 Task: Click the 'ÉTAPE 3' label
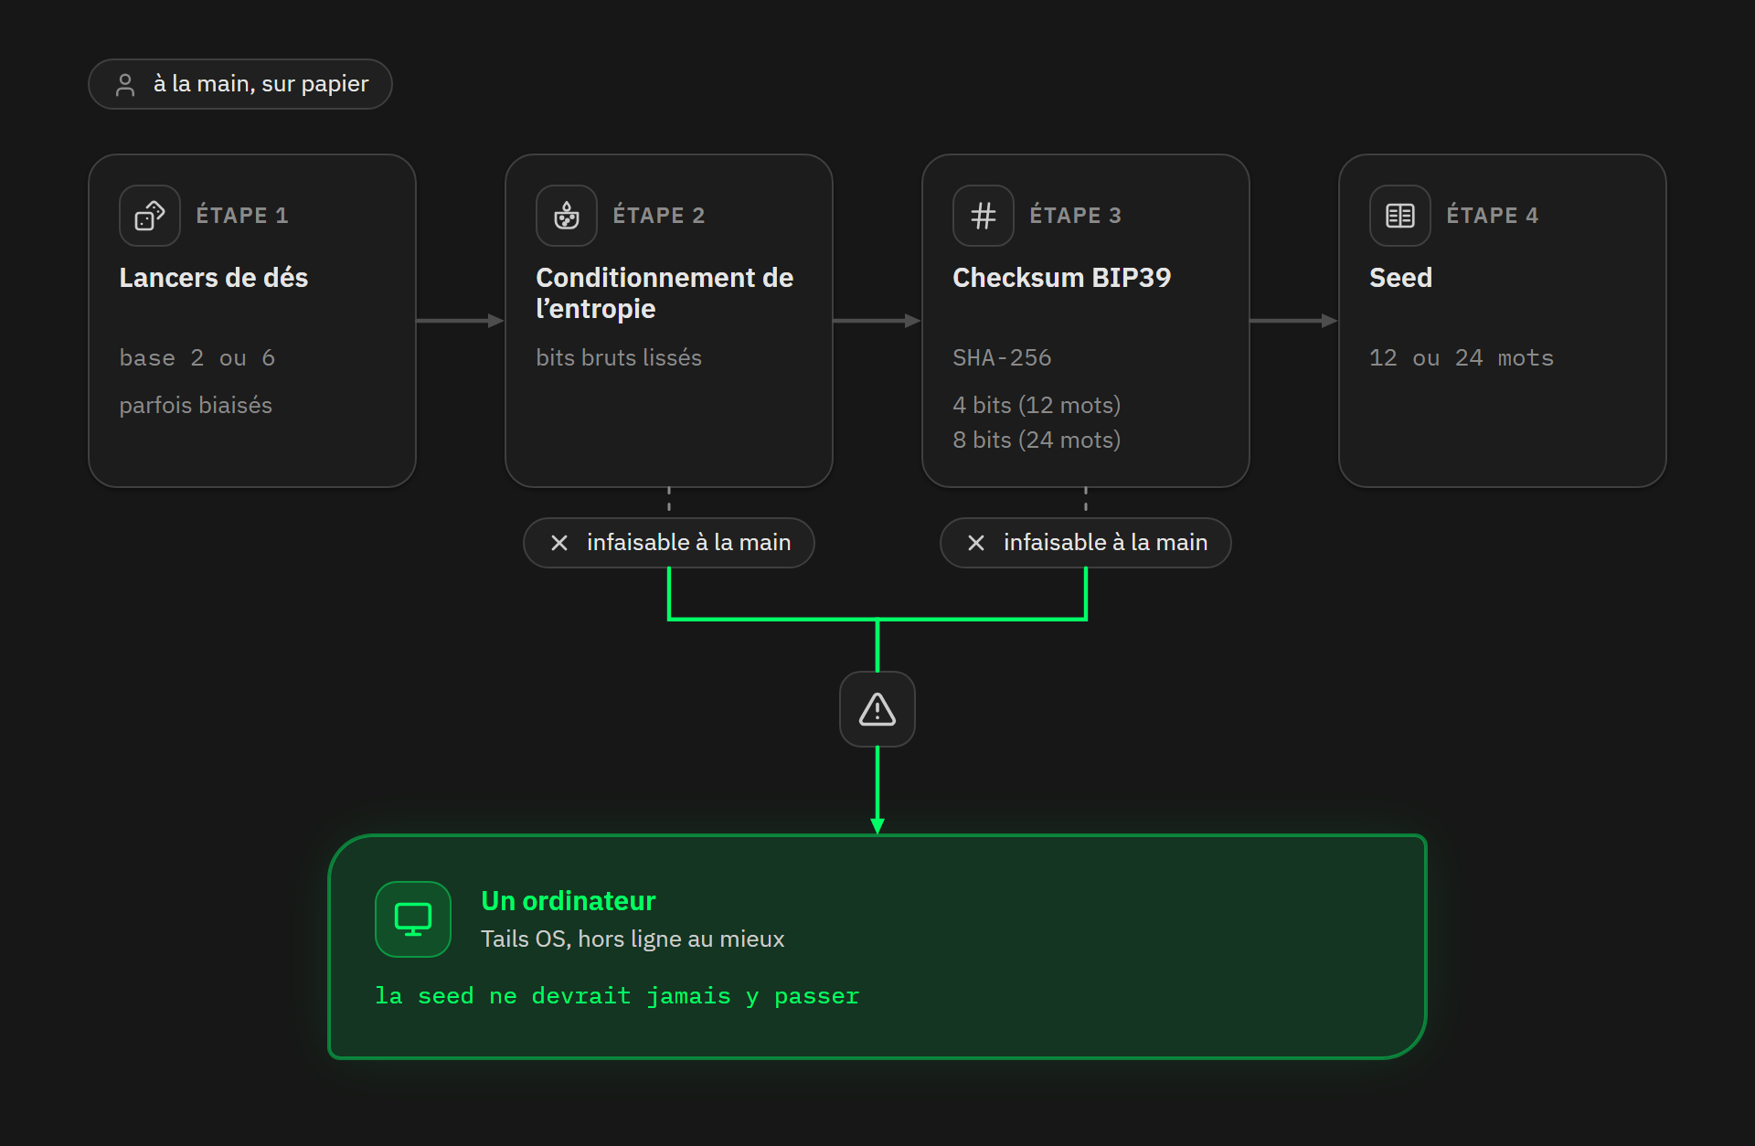[1076, 216]
